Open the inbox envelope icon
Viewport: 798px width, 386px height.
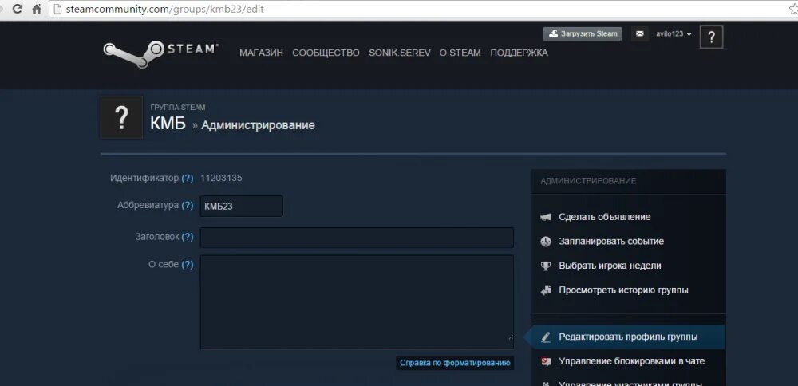pyautogui.click(x=640, y=34)
